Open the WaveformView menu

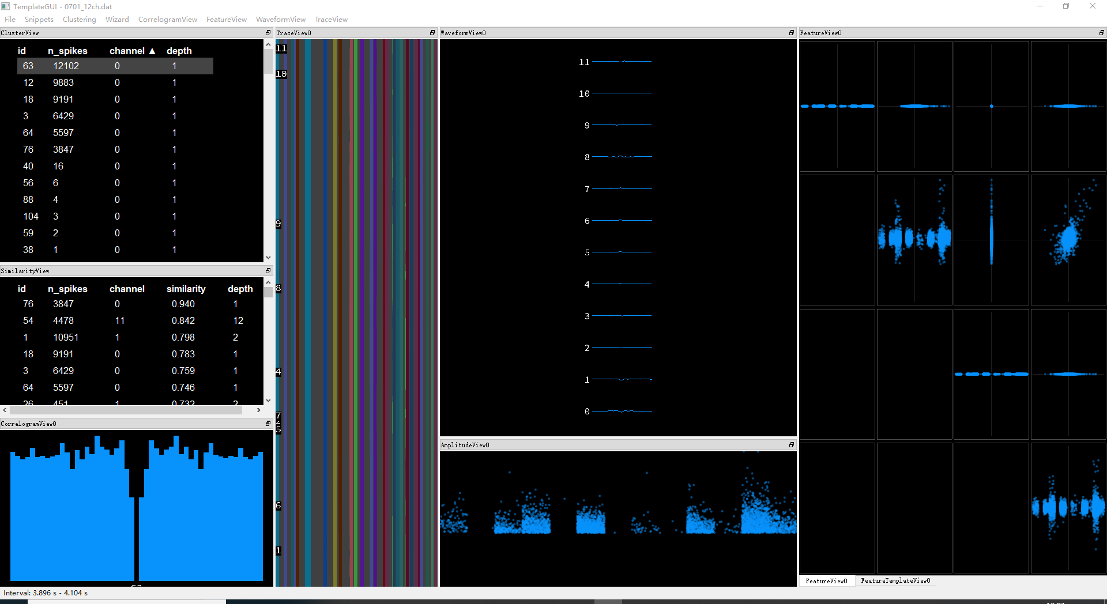pyautogui.click(x=280, y=19)
